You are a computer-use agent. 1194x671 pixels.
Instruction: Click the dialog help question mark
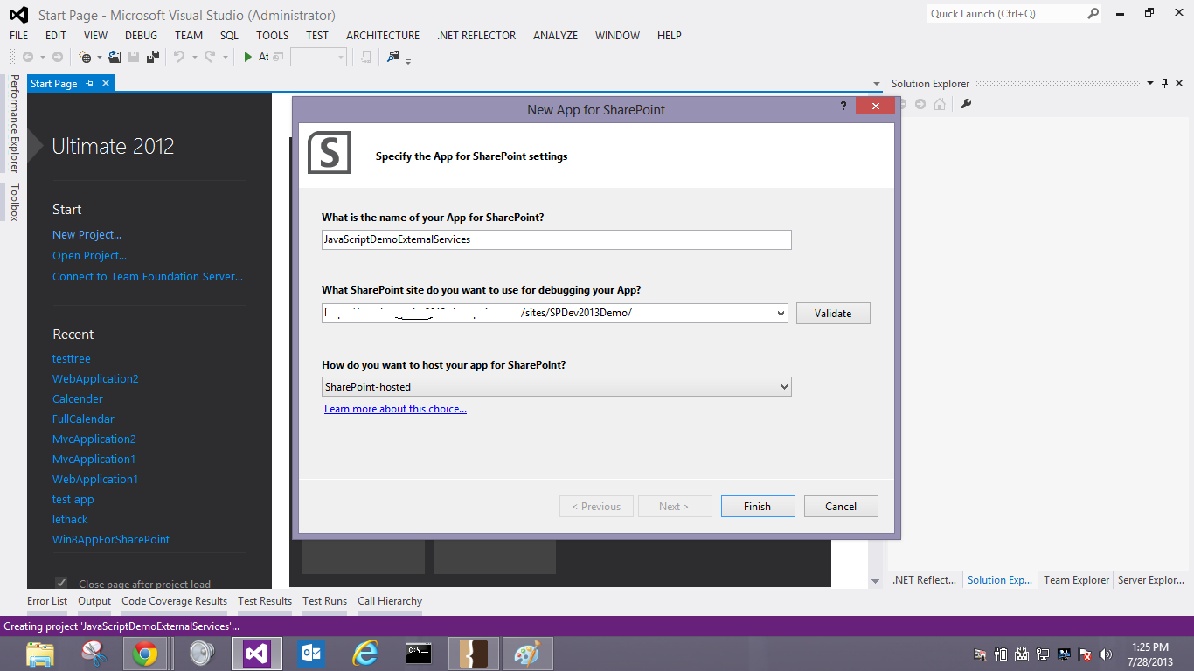click(843, 106)
